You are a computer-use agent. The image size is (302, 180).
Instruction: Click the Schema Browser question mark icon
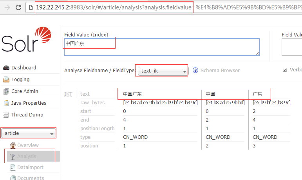[x=195, y=71]
